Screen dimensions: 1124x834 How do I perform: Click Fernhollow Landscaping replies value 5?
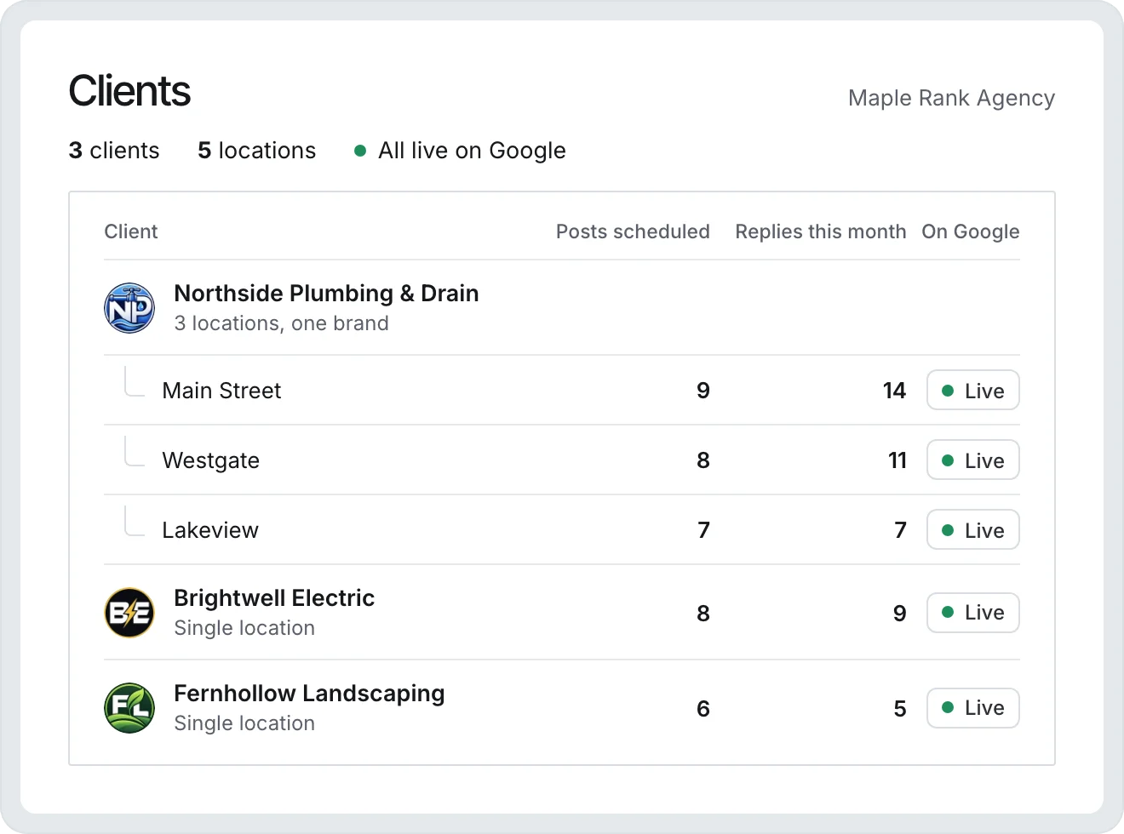[x=900, y=708]
